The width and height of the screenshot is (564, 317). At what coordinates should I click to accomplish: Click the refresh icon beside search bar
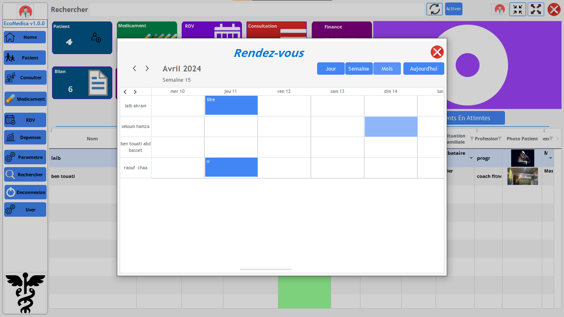point(434,9)
